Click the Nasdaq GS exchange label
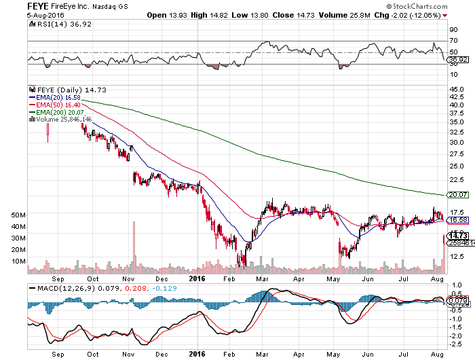Viewport: 475px width, 360px height. point(110,6)
